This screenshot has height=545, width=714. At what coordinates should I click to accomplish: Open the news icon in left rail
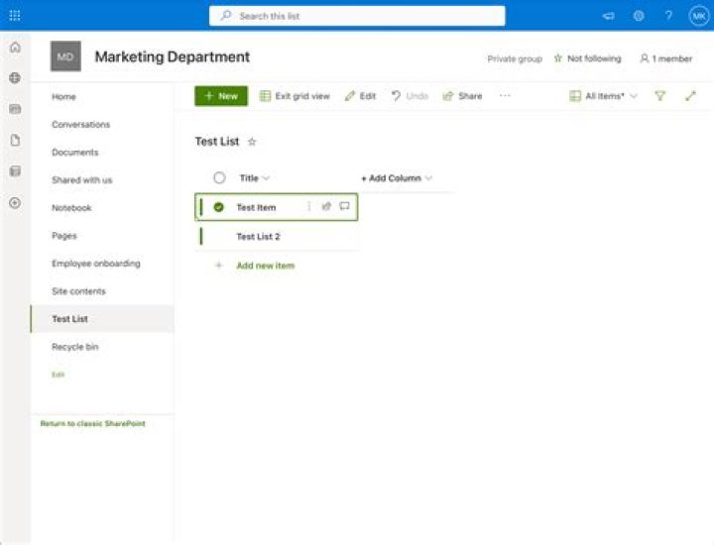pos(15,109)
